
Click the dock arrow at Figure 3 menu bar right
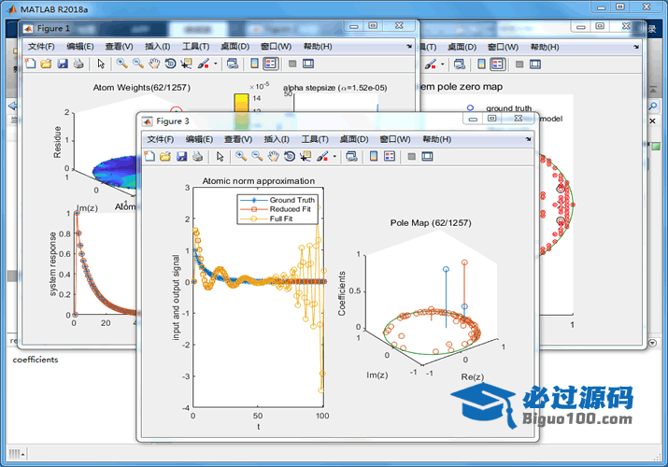(x=531, y=139)
